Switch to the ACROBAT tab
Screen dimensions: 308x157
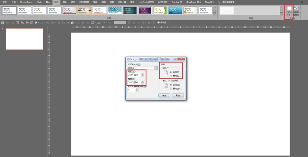pos(163,2)
